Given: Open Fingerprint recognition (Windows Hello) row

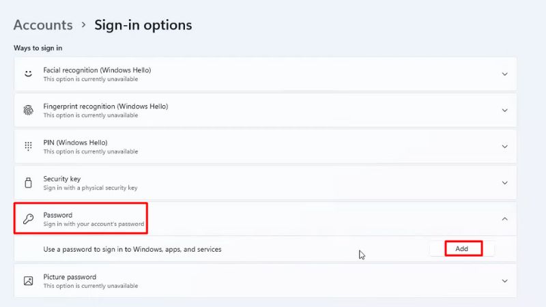Looking at the screenshot, I should point(265,111).
